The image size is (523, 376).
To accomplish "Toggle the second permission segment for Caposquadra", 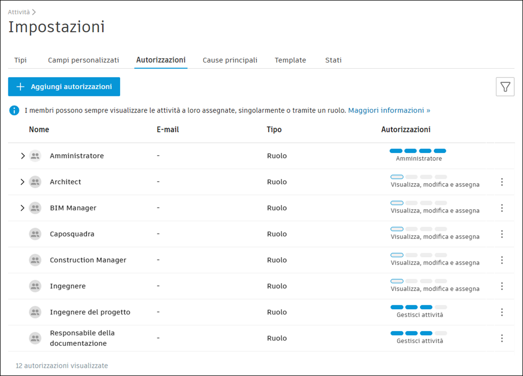I will coord(411,228).
